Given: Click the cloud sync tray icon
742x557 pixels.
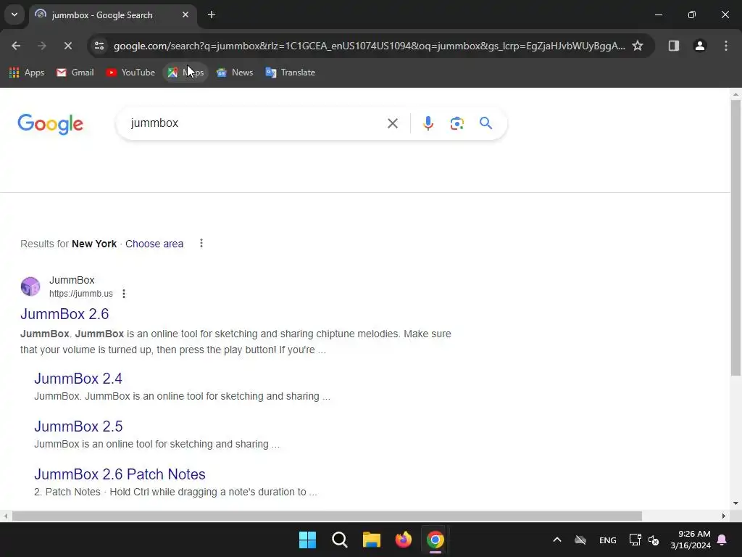Looking at the screenshot, I should click(x=580, y=540).
